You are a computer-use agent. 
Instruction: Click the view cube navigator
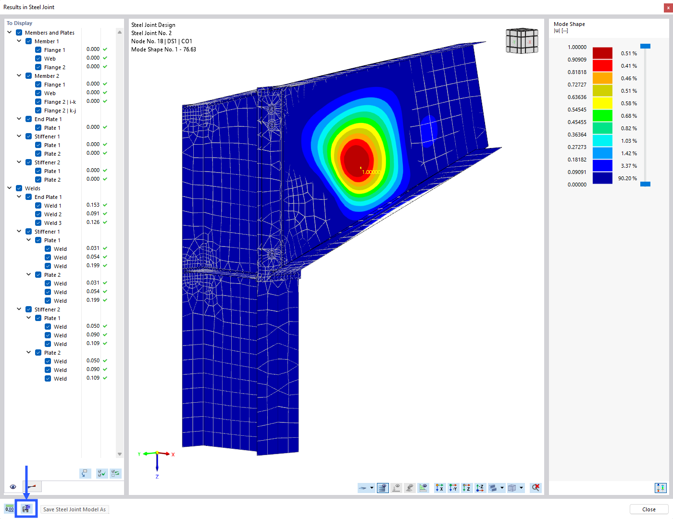[x=522, y=41]
